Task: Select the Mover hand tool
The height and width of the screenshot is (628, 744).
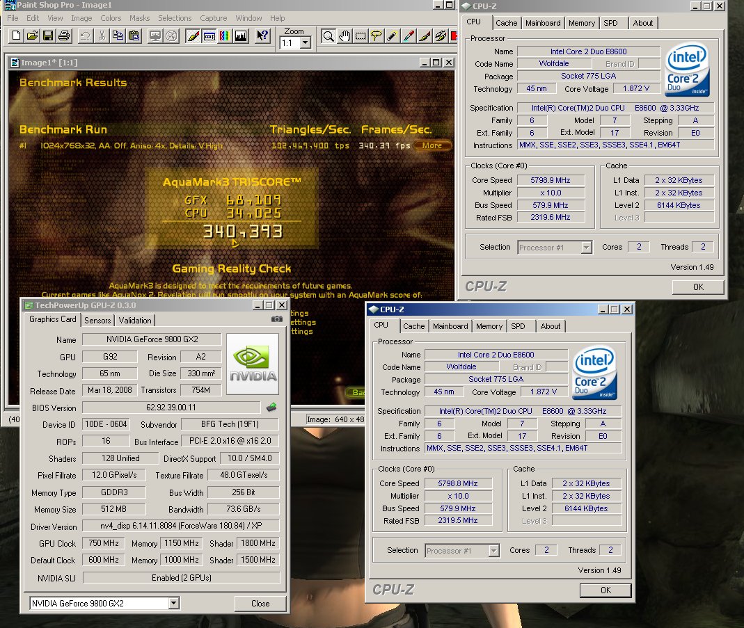Action: tap(345, 35)
